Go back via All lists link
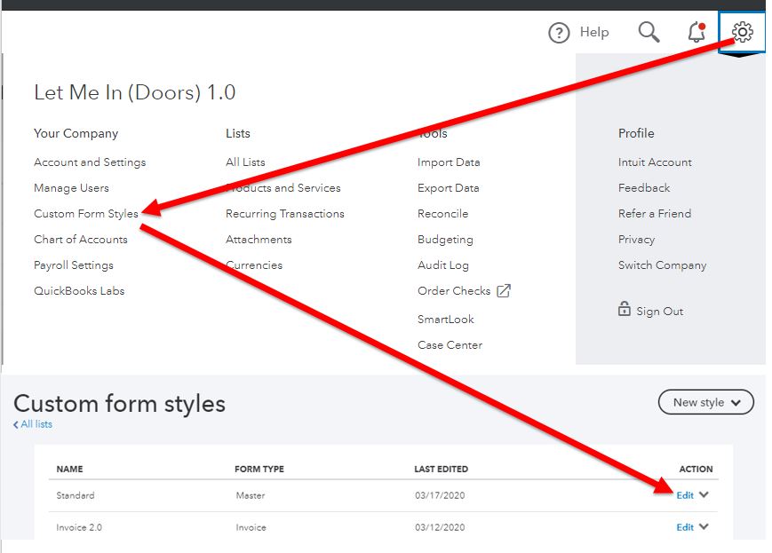The height and width of the screenshot is (553, 772). pyautogui.click(x=33, y=424)
